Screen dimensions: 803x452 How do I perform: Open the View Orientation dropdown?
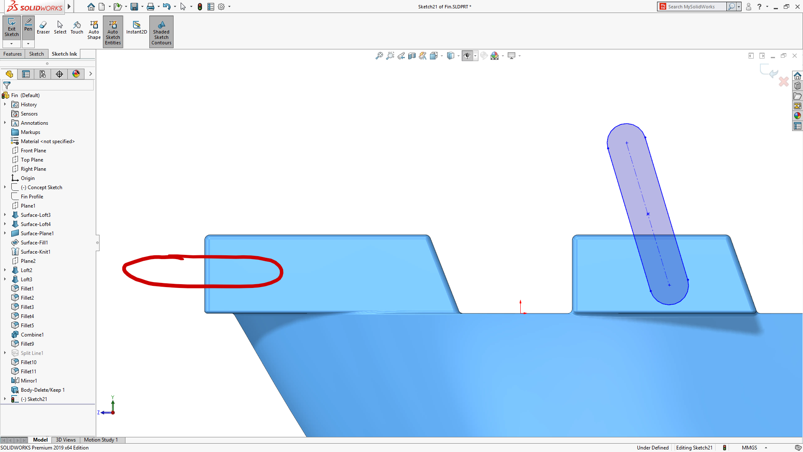[442, 56]
